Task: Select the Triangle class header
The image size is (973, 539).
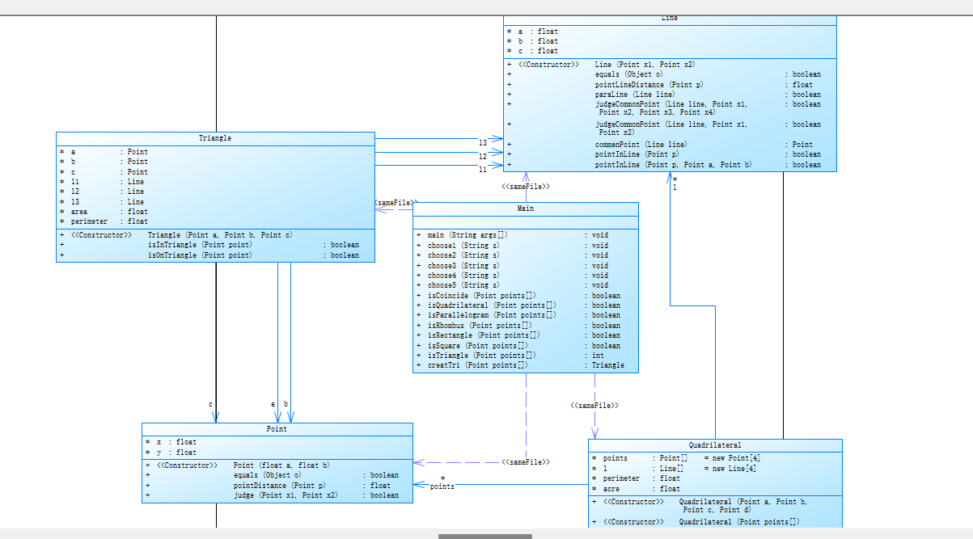Action: coord(215,138)
